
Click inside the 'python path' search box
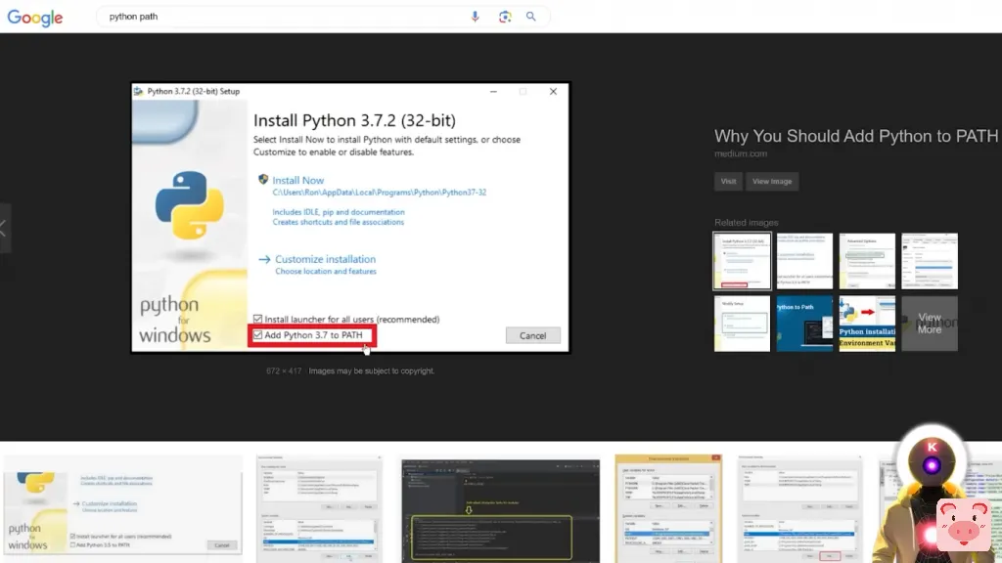[x=284, y=17]
